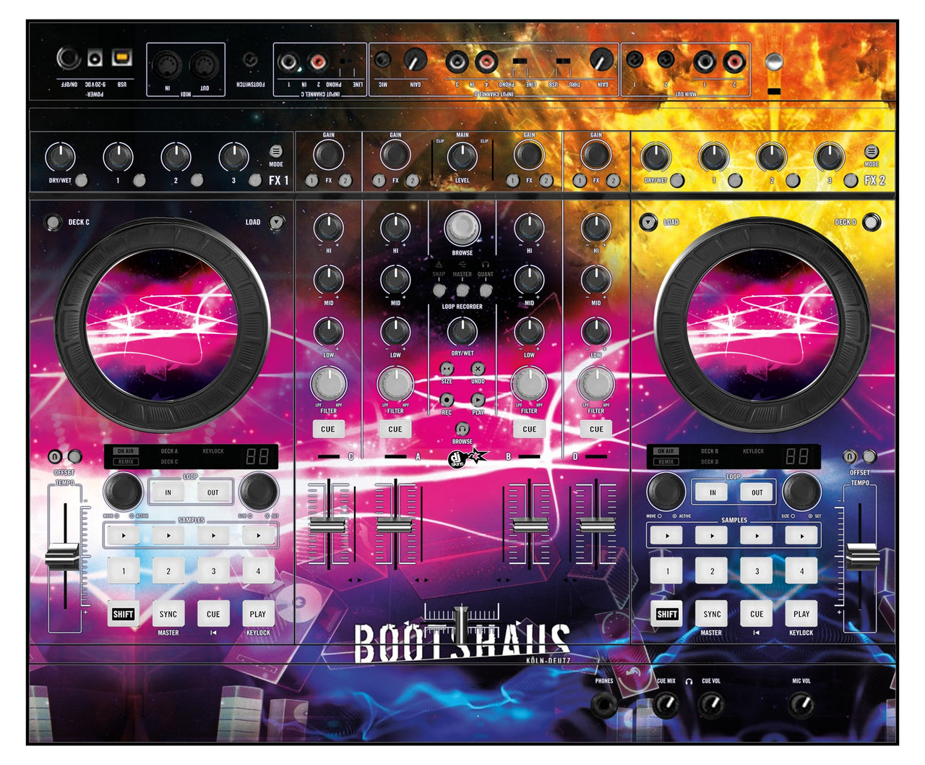Click the Main Level knob

click(x=462, y=156)
